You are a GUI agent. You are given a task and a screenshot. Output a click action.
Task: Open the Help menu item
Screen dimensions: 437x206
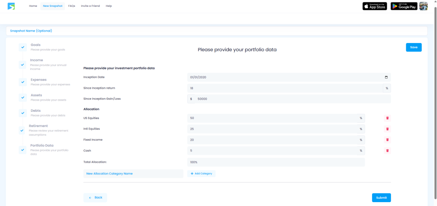109,6
